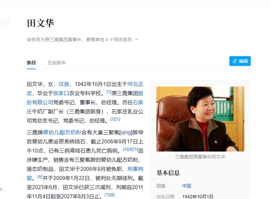The width and height of the screenshot is (271, 199).
Task: Open the portrait photo of 田文华
Action: tap(200, 119)
